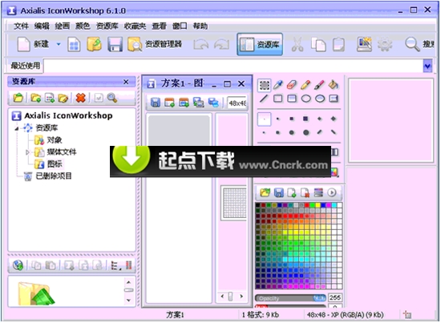Screen dimensions: 441x323
Task: Click the magnifier search icon in toolbar
Action: (x=412, y=44)
